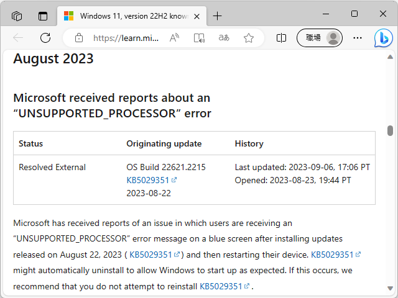Image resolution: width=398 pixels, height=298 pixels.
Task: Click the 'Resolved External' cell
Action: point(52,167)
